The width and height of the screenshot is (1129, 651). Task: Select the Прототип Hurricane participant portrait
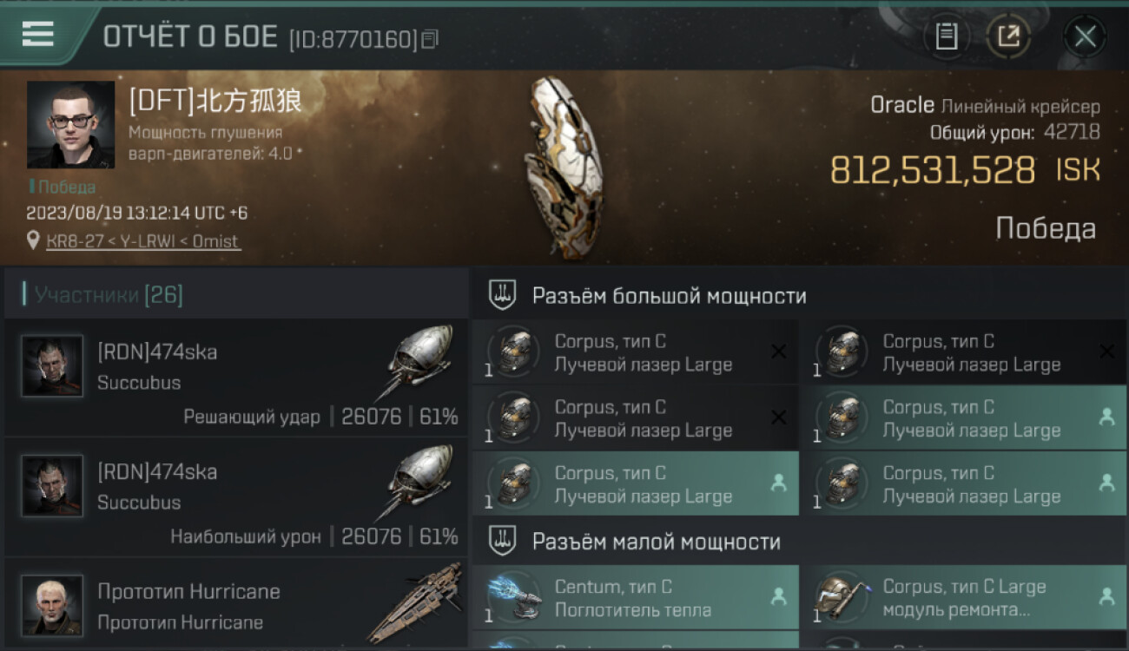[x=53, y=605]
